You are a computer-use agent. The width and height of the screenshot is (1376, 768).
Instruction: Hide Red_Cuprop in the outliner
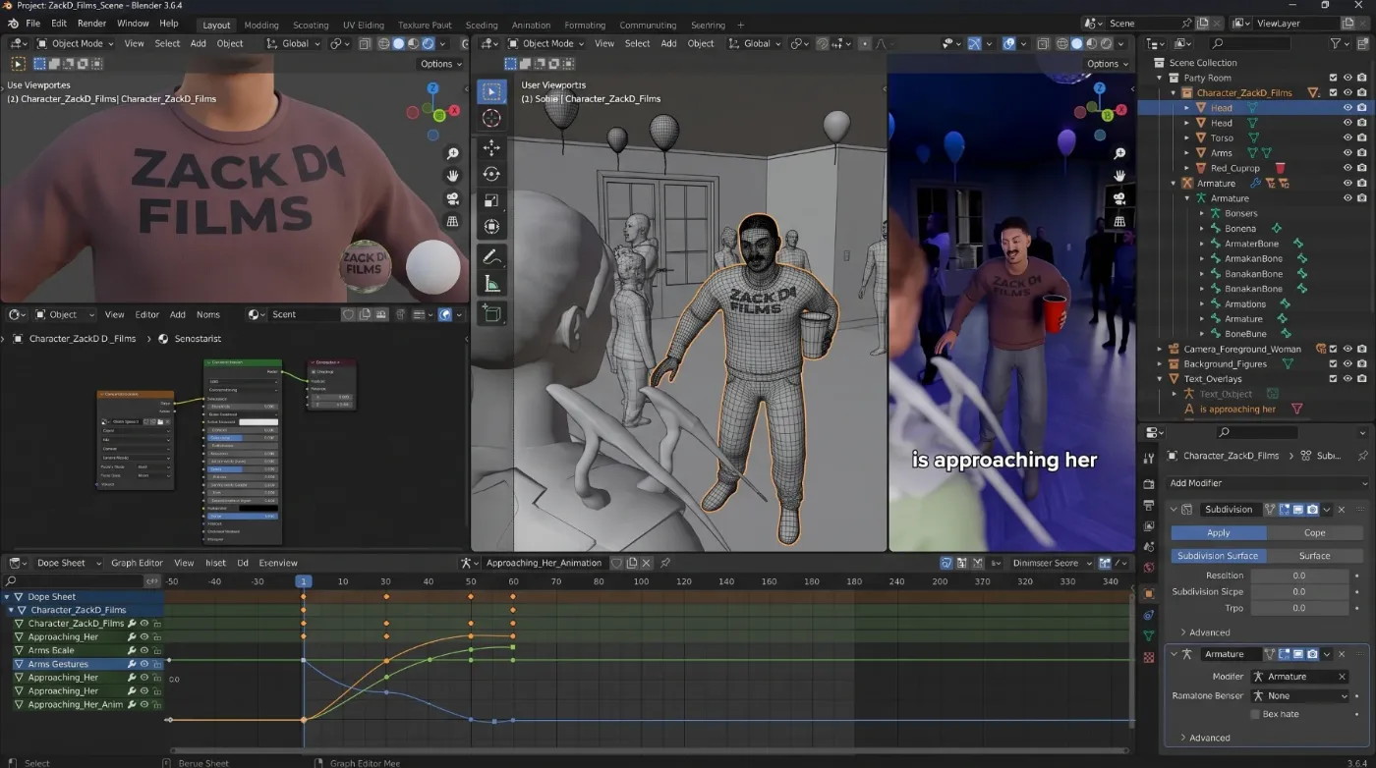click(1347, 168)
